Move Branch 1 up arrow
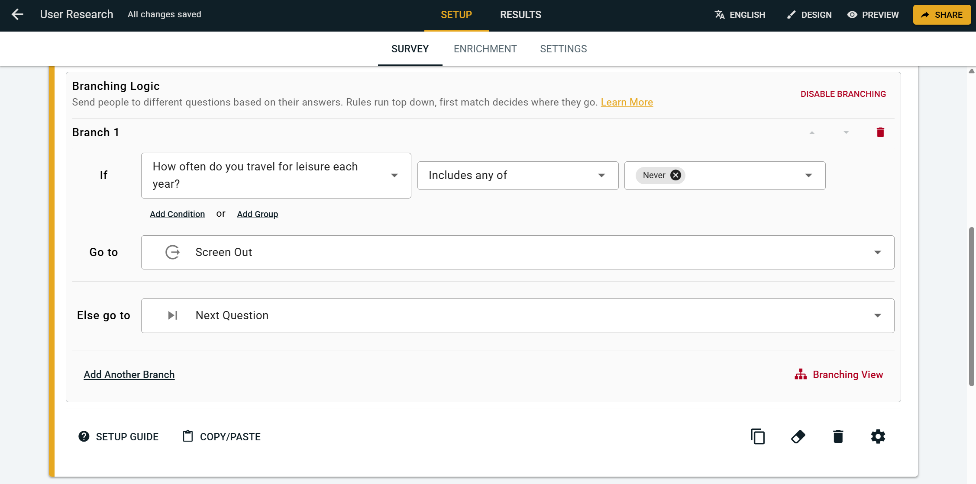 point(812,132)
